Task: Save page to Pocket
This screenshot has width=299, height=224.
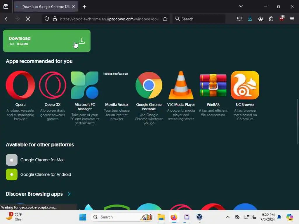Action: point(239,19)
